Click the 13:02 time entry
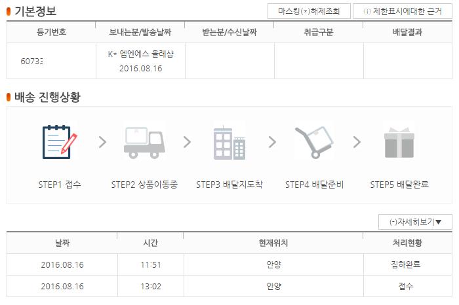 click(152, 287)
